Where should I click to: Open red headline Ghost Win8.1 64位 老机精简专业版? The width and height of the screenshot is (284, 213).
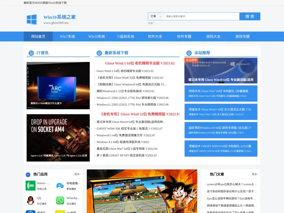(x=140, y=63)
